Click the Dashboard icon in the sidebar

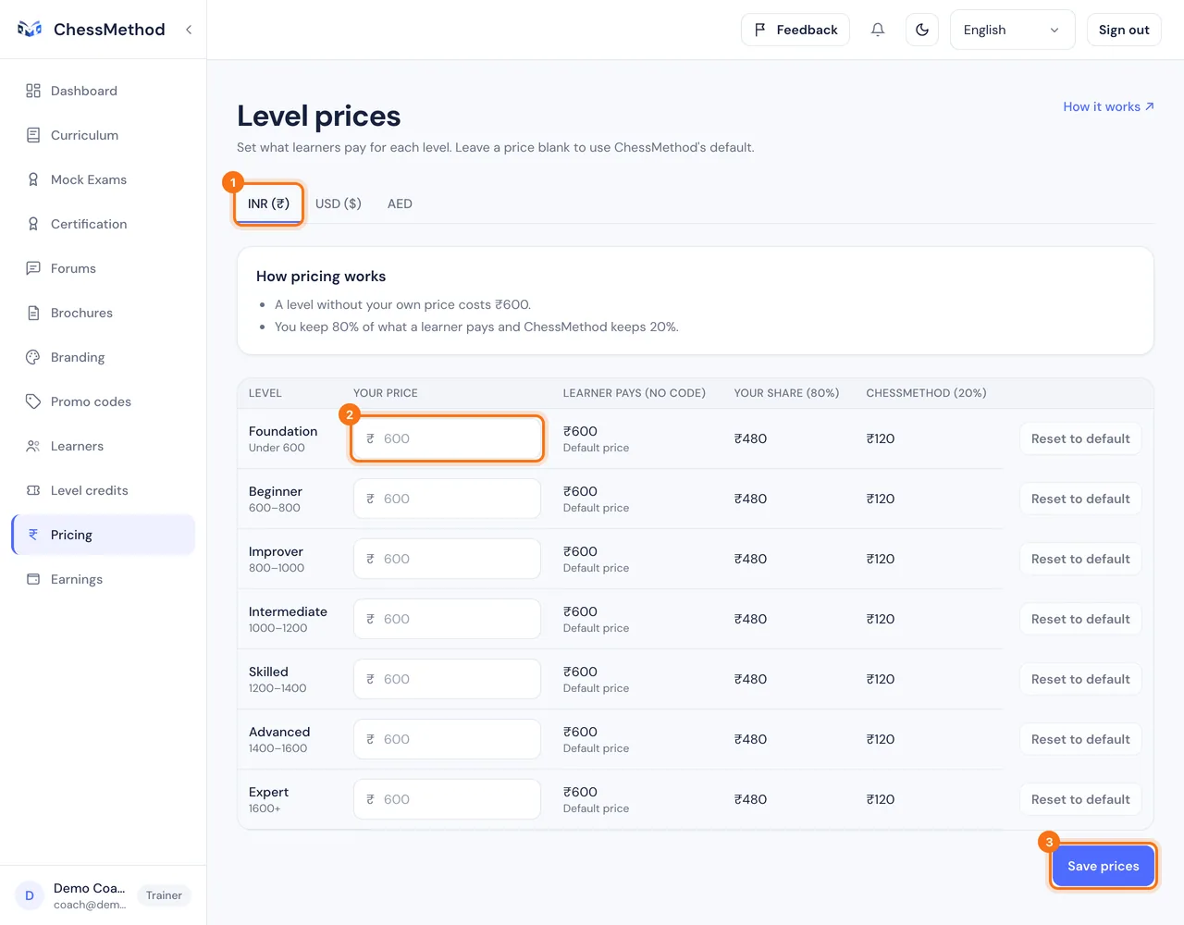33,91
